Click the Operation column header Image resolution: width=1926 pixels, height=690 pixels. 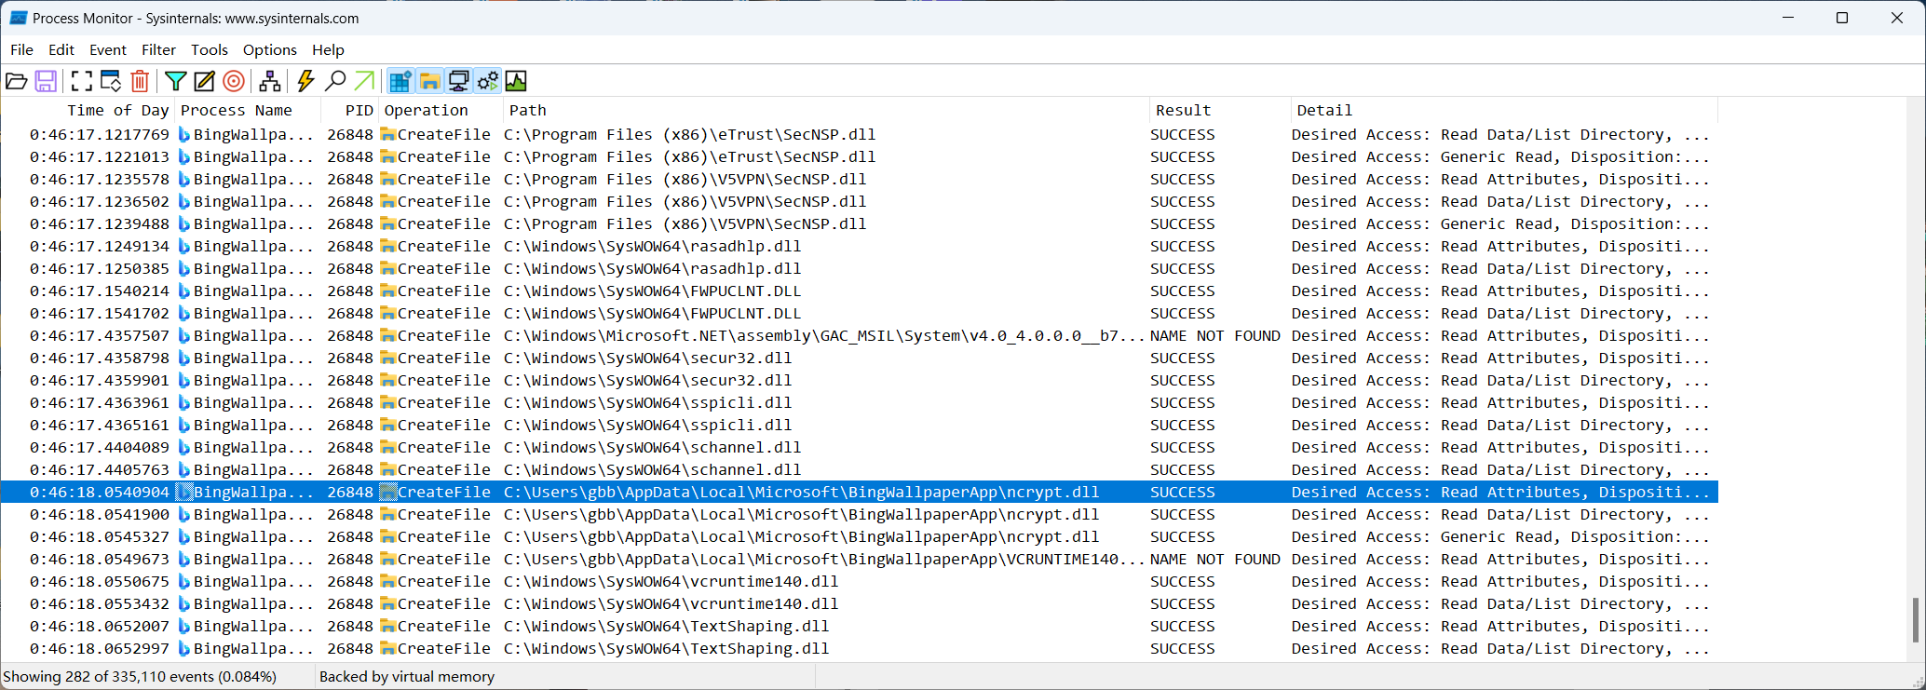440,110
